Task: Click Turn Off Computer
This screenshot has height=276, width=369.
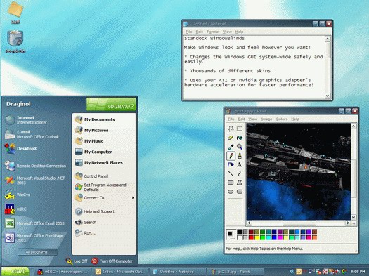Action: pos(112,261)
